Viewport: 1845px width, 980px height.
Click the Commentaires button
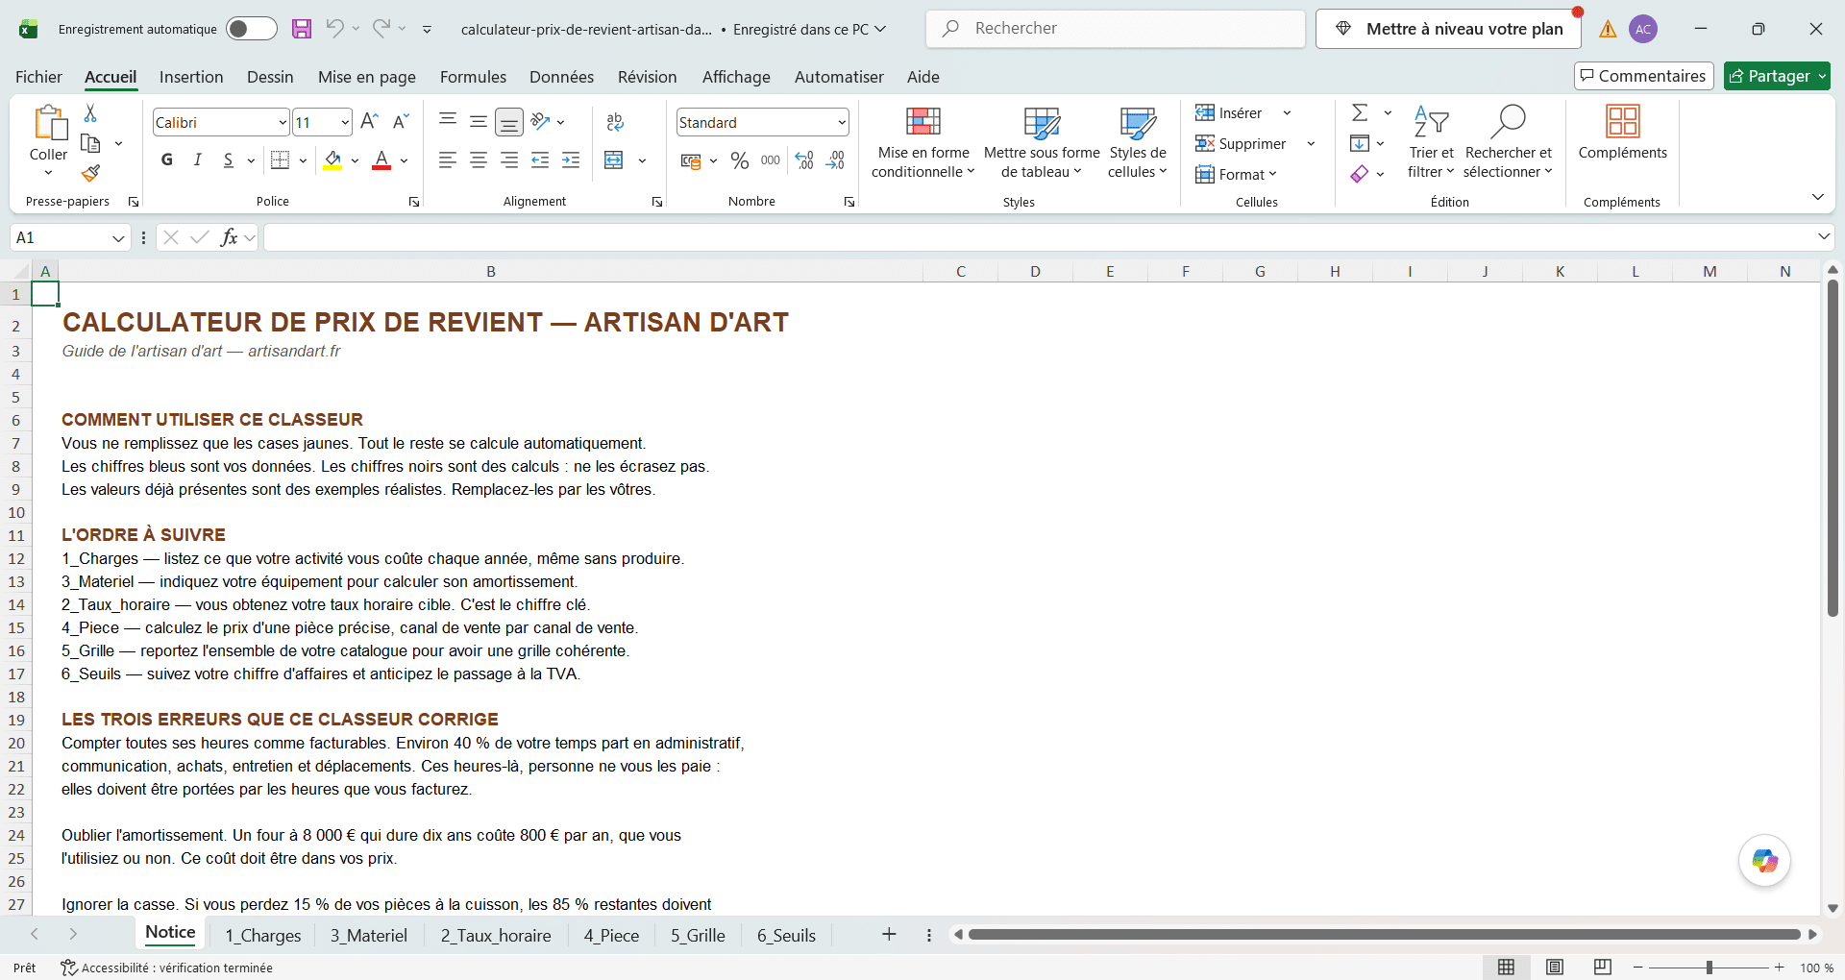(x=1644, y=76)
